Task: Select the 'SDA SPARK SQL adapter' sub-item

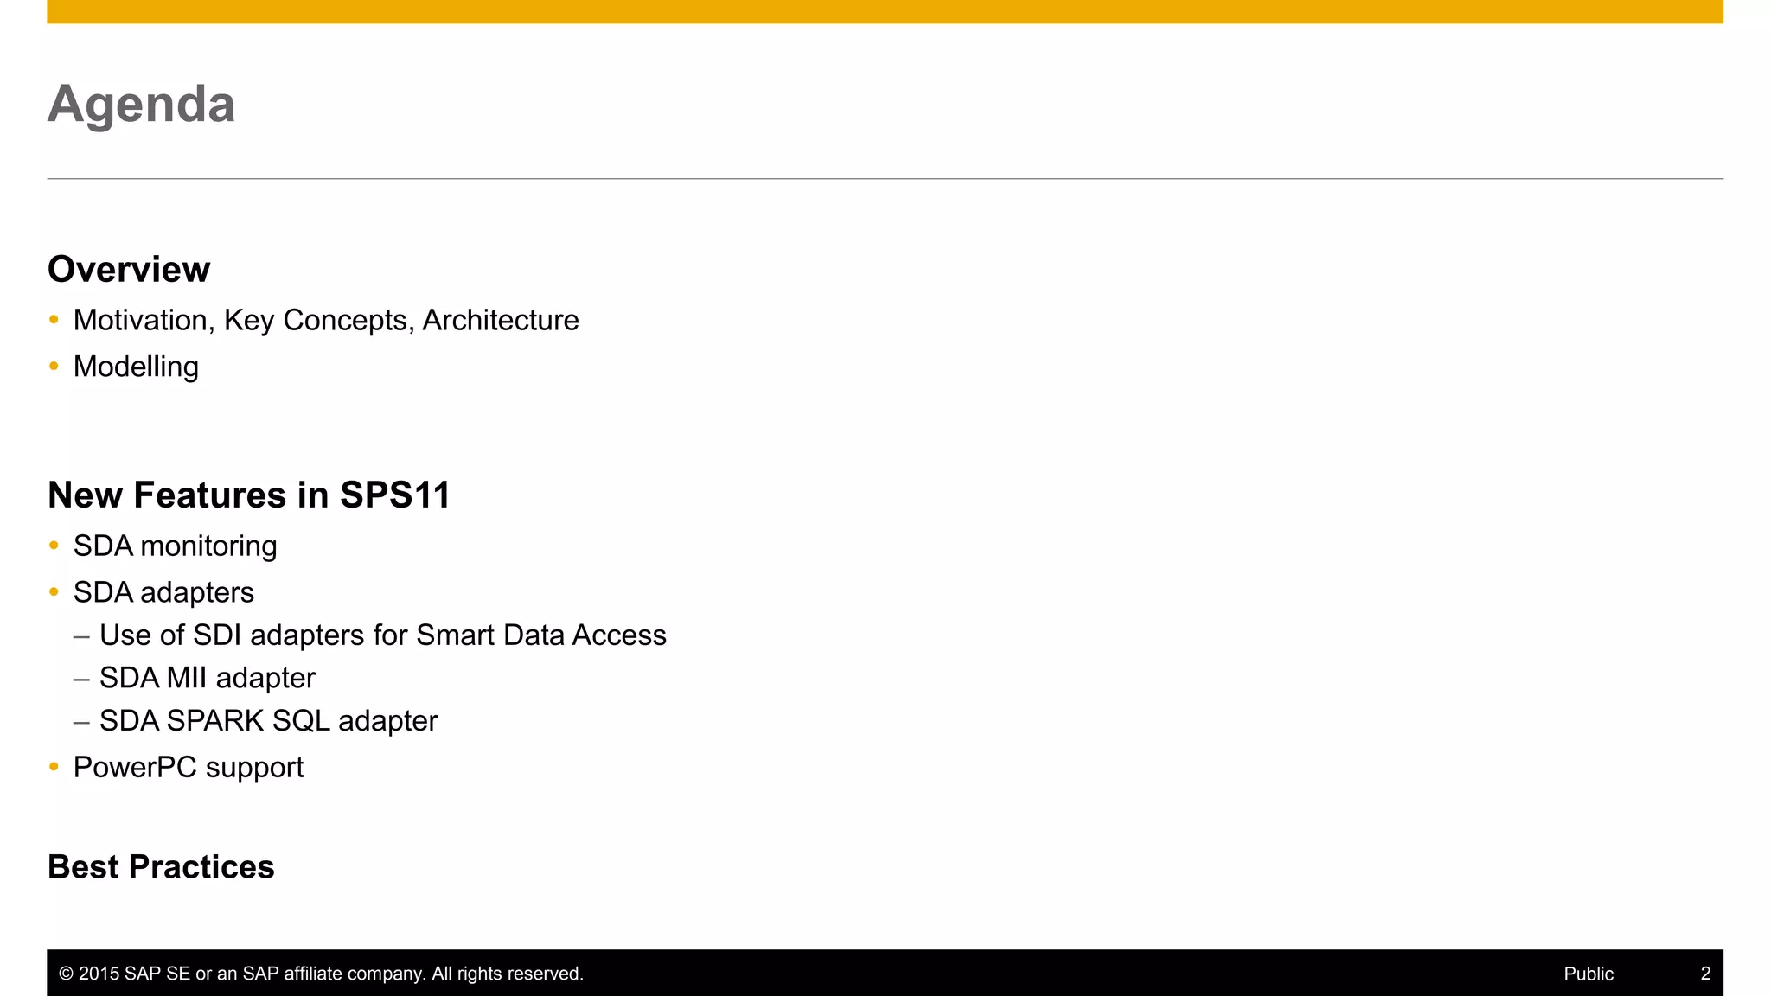Action: [269, 721]
